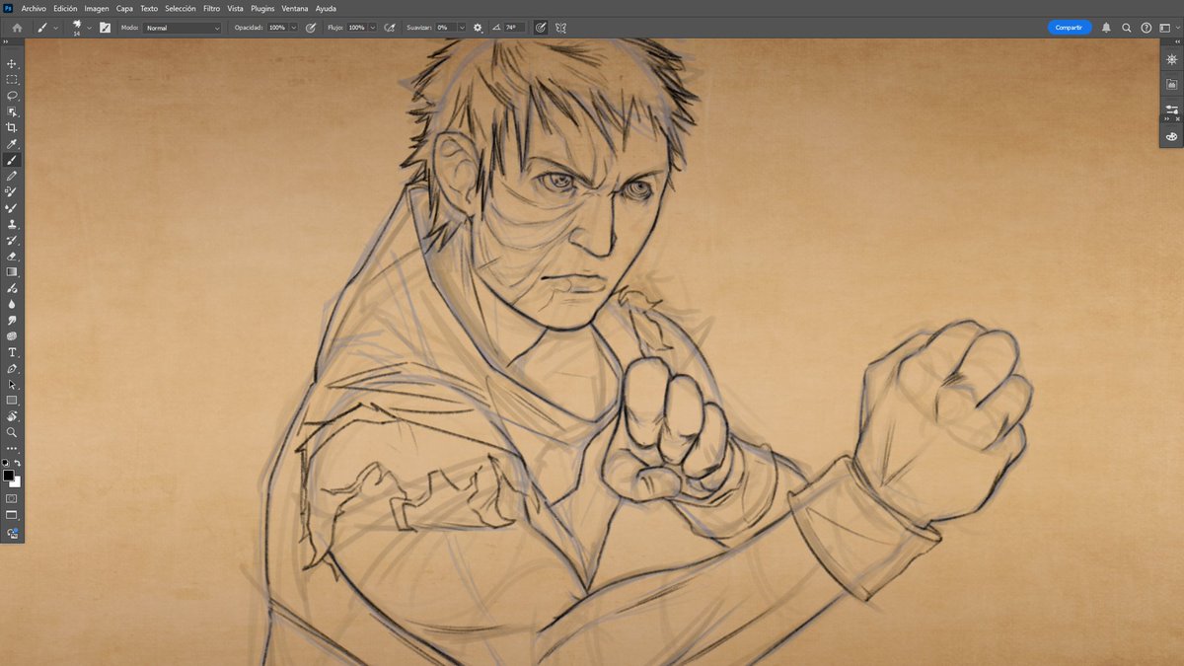Open the Suavizar slider dropdown arrow
This screenshot has width=1184, height=666.
point(461,28)
